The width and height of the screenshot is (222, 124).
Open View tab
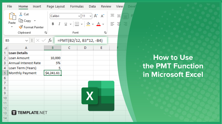(119, 7)
